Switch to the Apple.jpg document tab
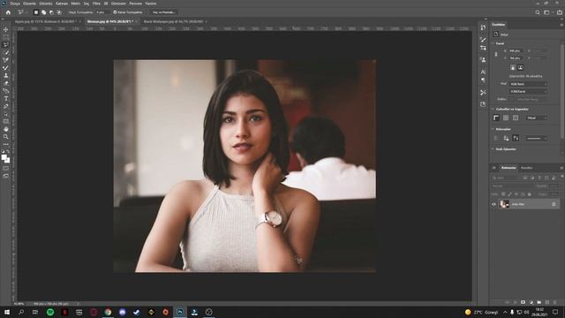This screenshot has height=318, width=565. 45,21
